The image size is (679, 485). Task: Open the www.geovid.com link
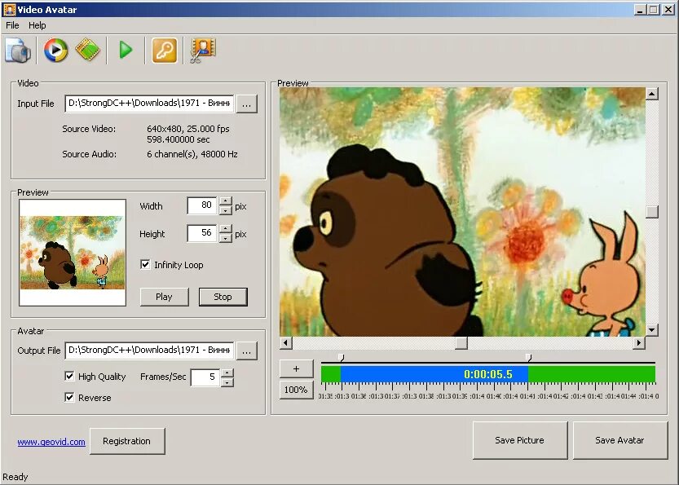[51, 442]
